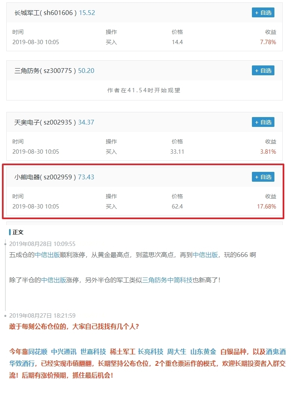The image size is (306, 404).
Task: Click the 7.78% return value
Action: pos(268,42)
